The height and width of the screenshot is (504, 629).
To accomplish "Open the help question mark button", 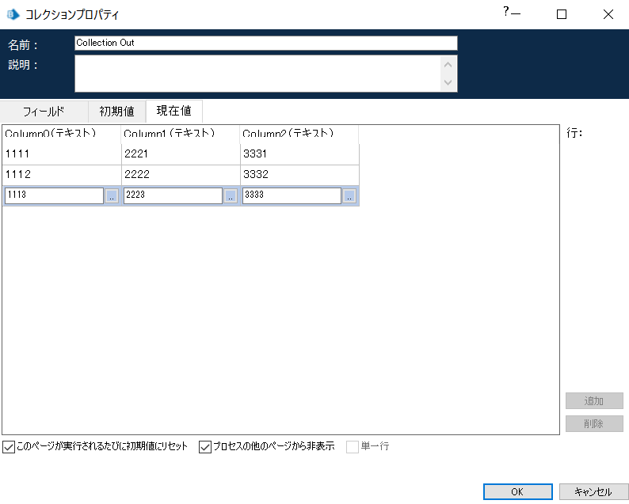I will tap(506, 11).
